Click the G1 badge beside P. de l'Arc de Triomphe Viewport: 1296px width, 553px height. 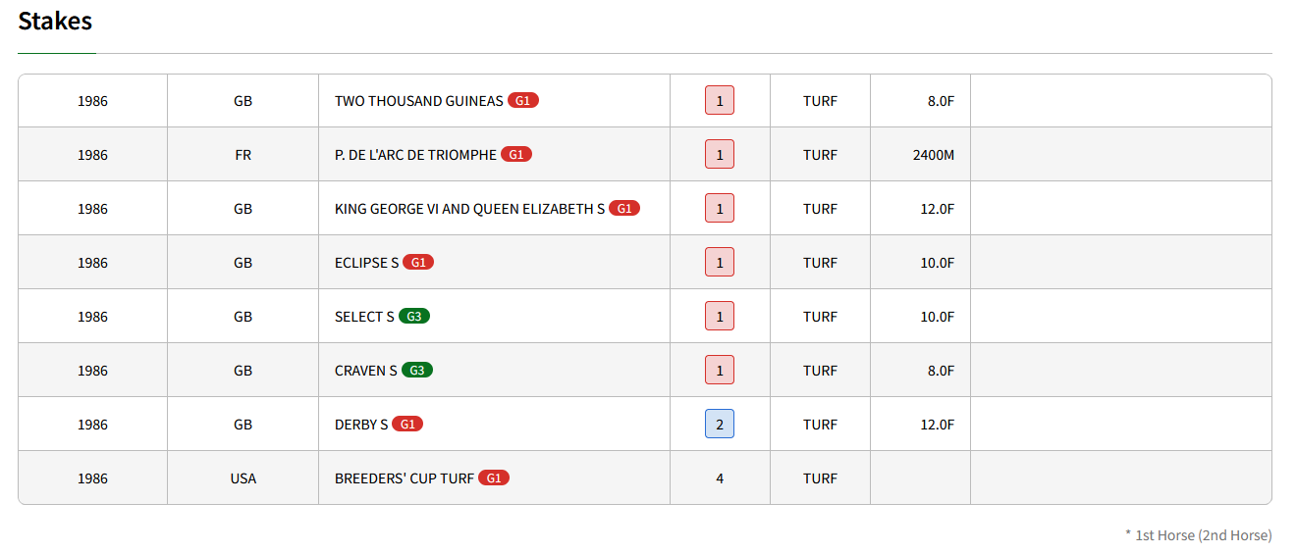click(x=516, y=155)
